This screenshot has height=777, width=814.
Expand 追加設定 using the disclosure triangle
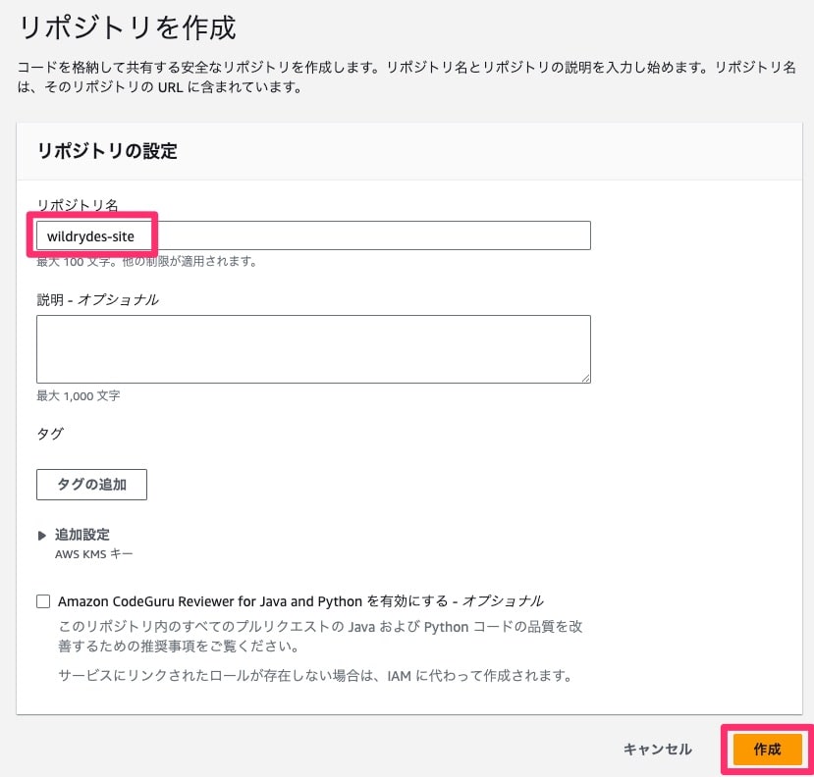pos(42,535)
